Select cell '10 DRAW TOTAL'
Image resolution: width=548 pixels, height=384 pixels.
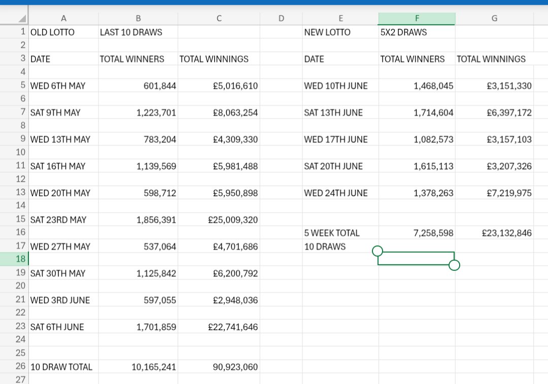(x=63, y=367)
